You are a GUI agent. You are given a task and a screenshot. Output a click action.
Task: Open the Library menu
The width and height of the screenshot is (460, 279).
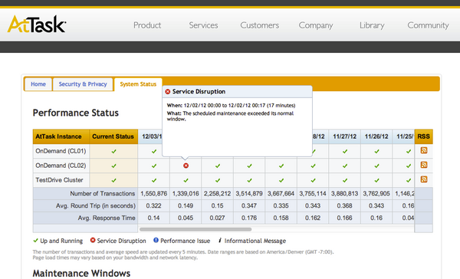tap(372, 25)
